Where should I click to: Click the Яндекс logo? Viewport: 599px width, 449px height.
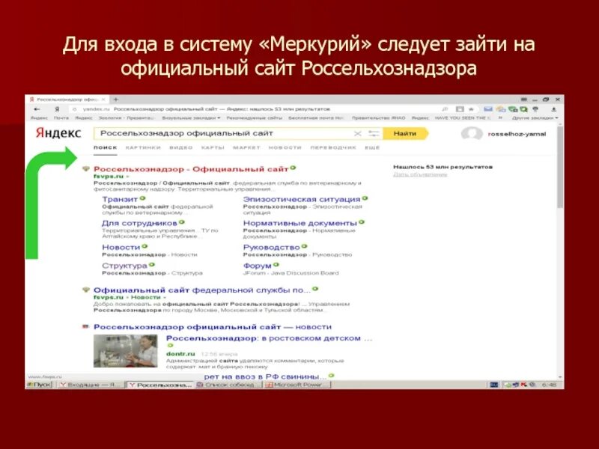[x=58, y=133]
